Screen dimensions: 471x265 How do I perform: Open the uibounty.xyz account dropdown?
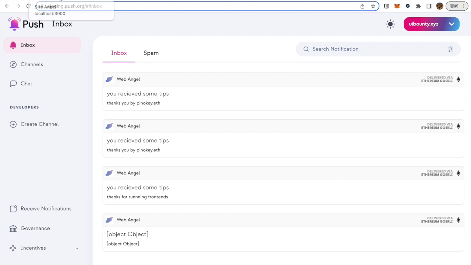(432, 24)
